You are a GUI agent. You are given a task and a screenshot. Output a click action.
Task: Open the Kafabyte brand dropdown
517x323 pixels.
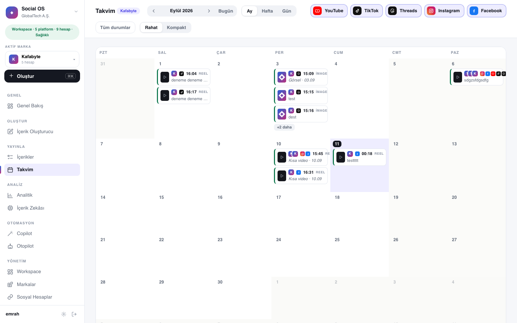tap(42, 59)
